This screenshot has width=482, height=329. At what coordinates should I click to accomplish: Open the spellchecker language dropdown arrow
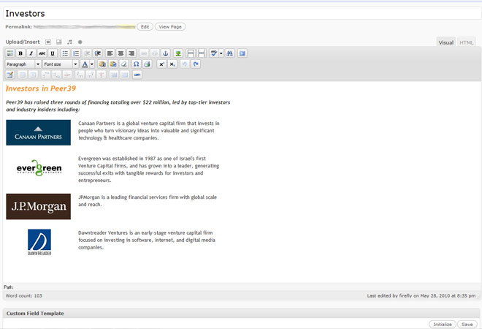point(221,53)
